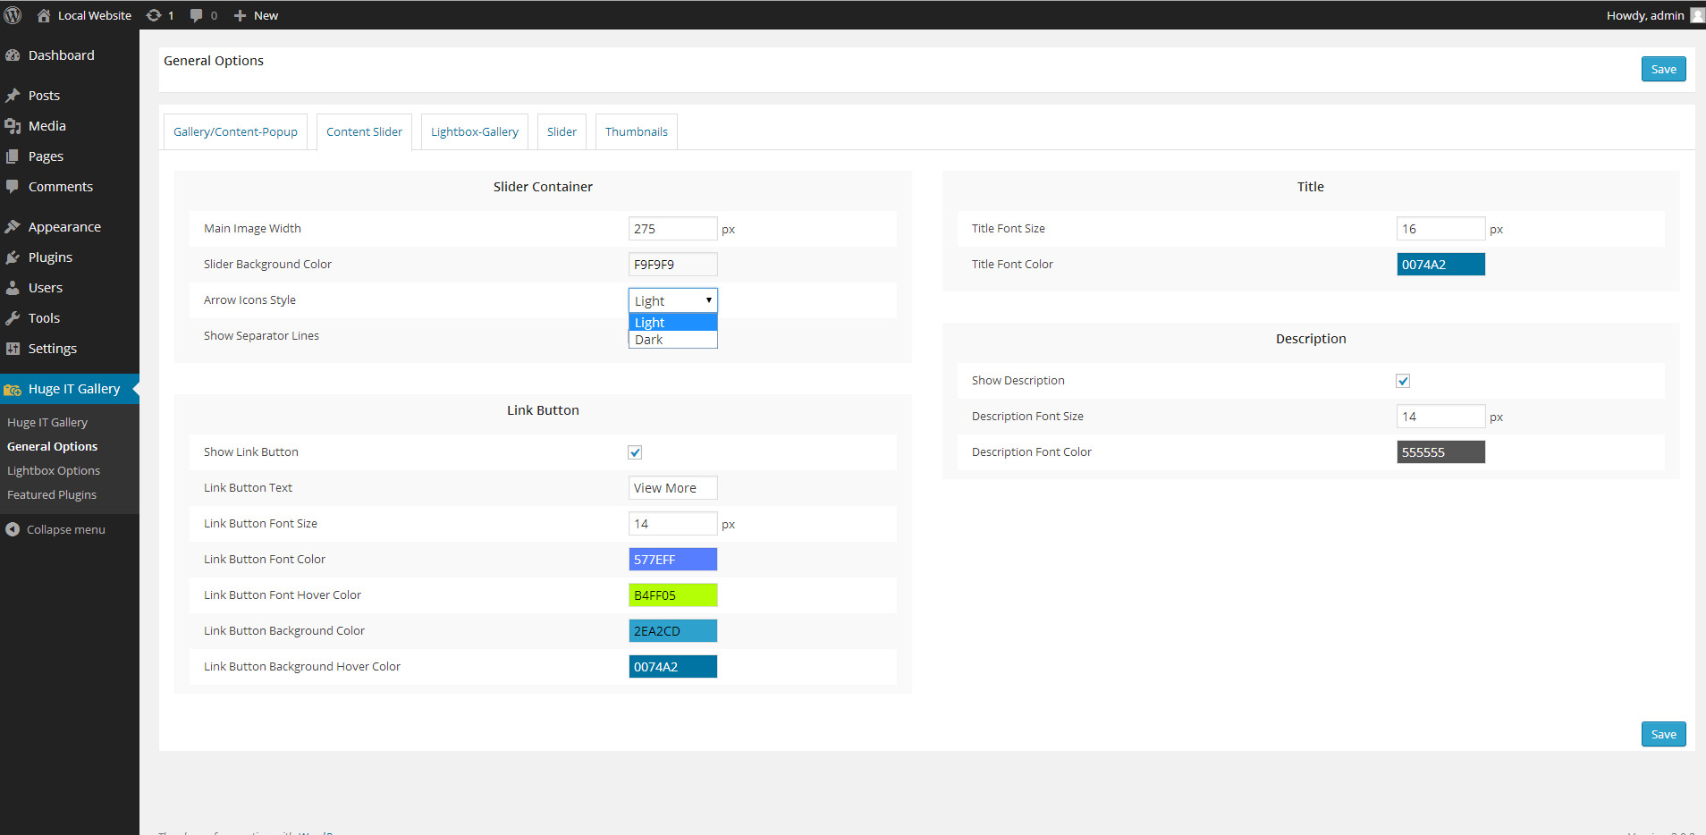This screenshot has height=835, width=1706.
Task: Click the Title Font Size input field
Action: [x=1440, y=229]
